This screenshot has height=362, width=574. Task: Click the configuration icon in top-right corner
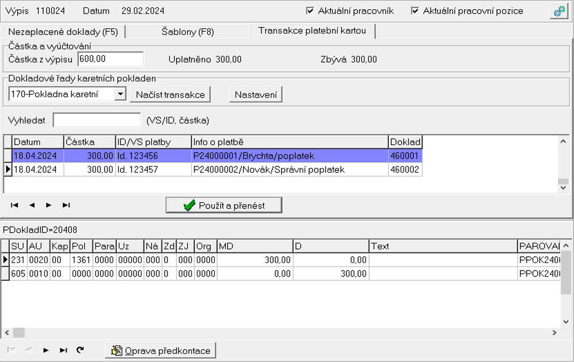(x=559, y=11)
